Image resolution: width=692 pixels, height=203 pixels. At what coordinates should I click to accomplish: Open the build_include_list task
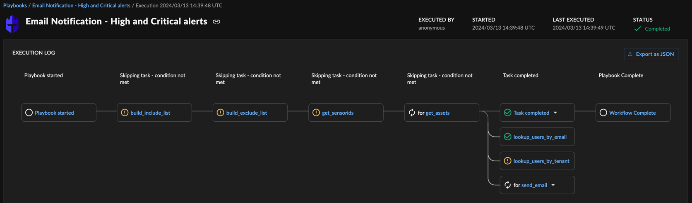(x=150, y=113)
